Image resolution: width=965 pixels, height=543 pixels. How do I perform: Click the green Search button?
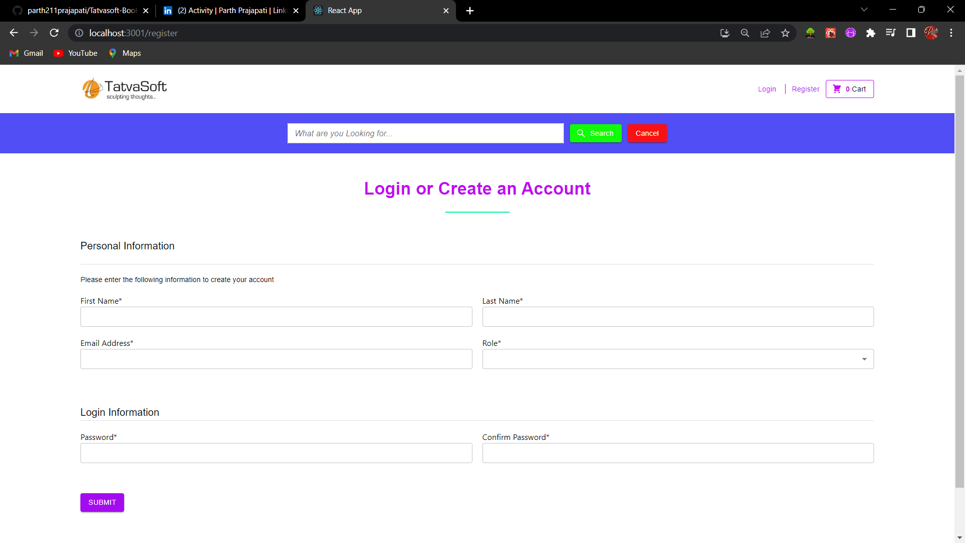click(x=596, y=133)
